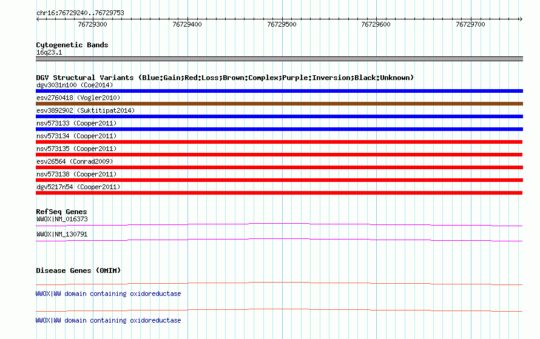Click the left arrow of the ruler

38,19
